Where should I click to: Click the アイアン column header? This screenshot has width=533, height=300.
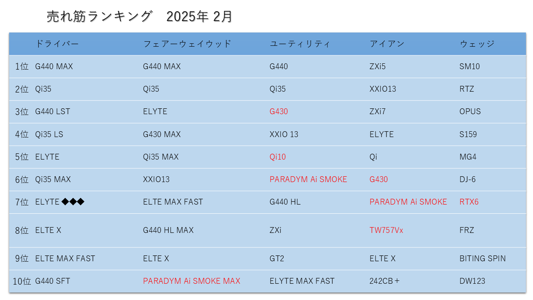coord(387,44)
